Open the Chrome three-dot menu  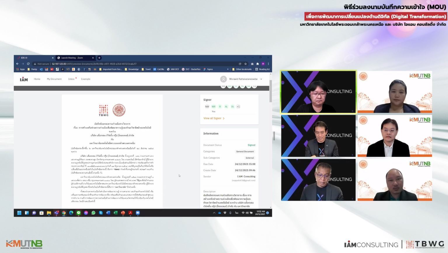268,64
